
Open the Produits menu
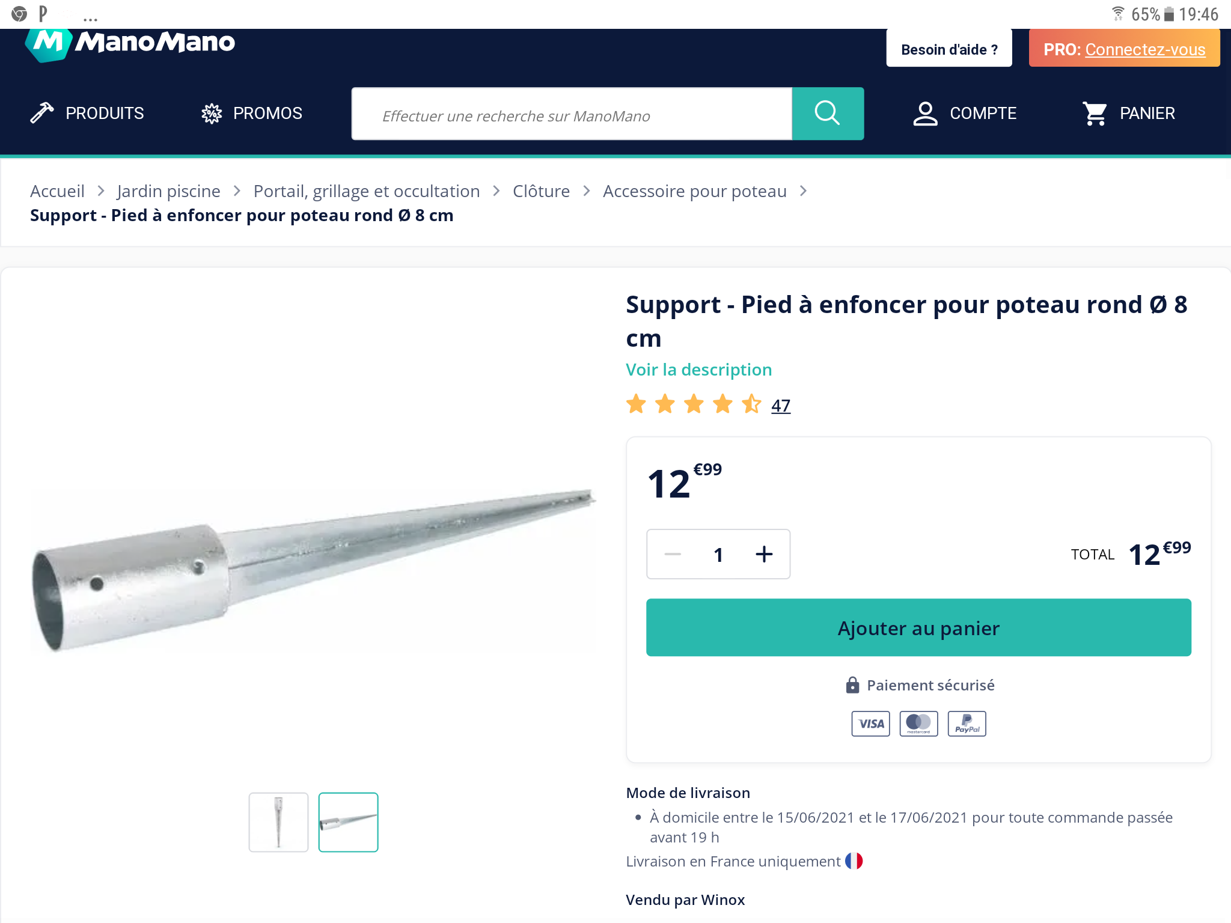pos(105,113)
